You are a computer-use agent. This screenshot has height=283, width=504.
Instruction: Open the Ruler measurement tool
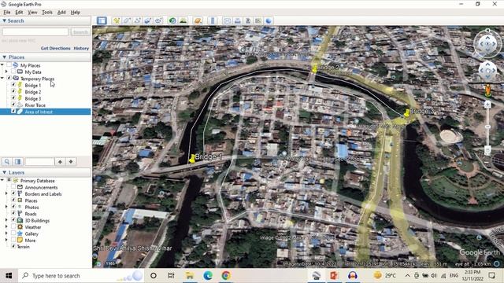click(213, 21)
